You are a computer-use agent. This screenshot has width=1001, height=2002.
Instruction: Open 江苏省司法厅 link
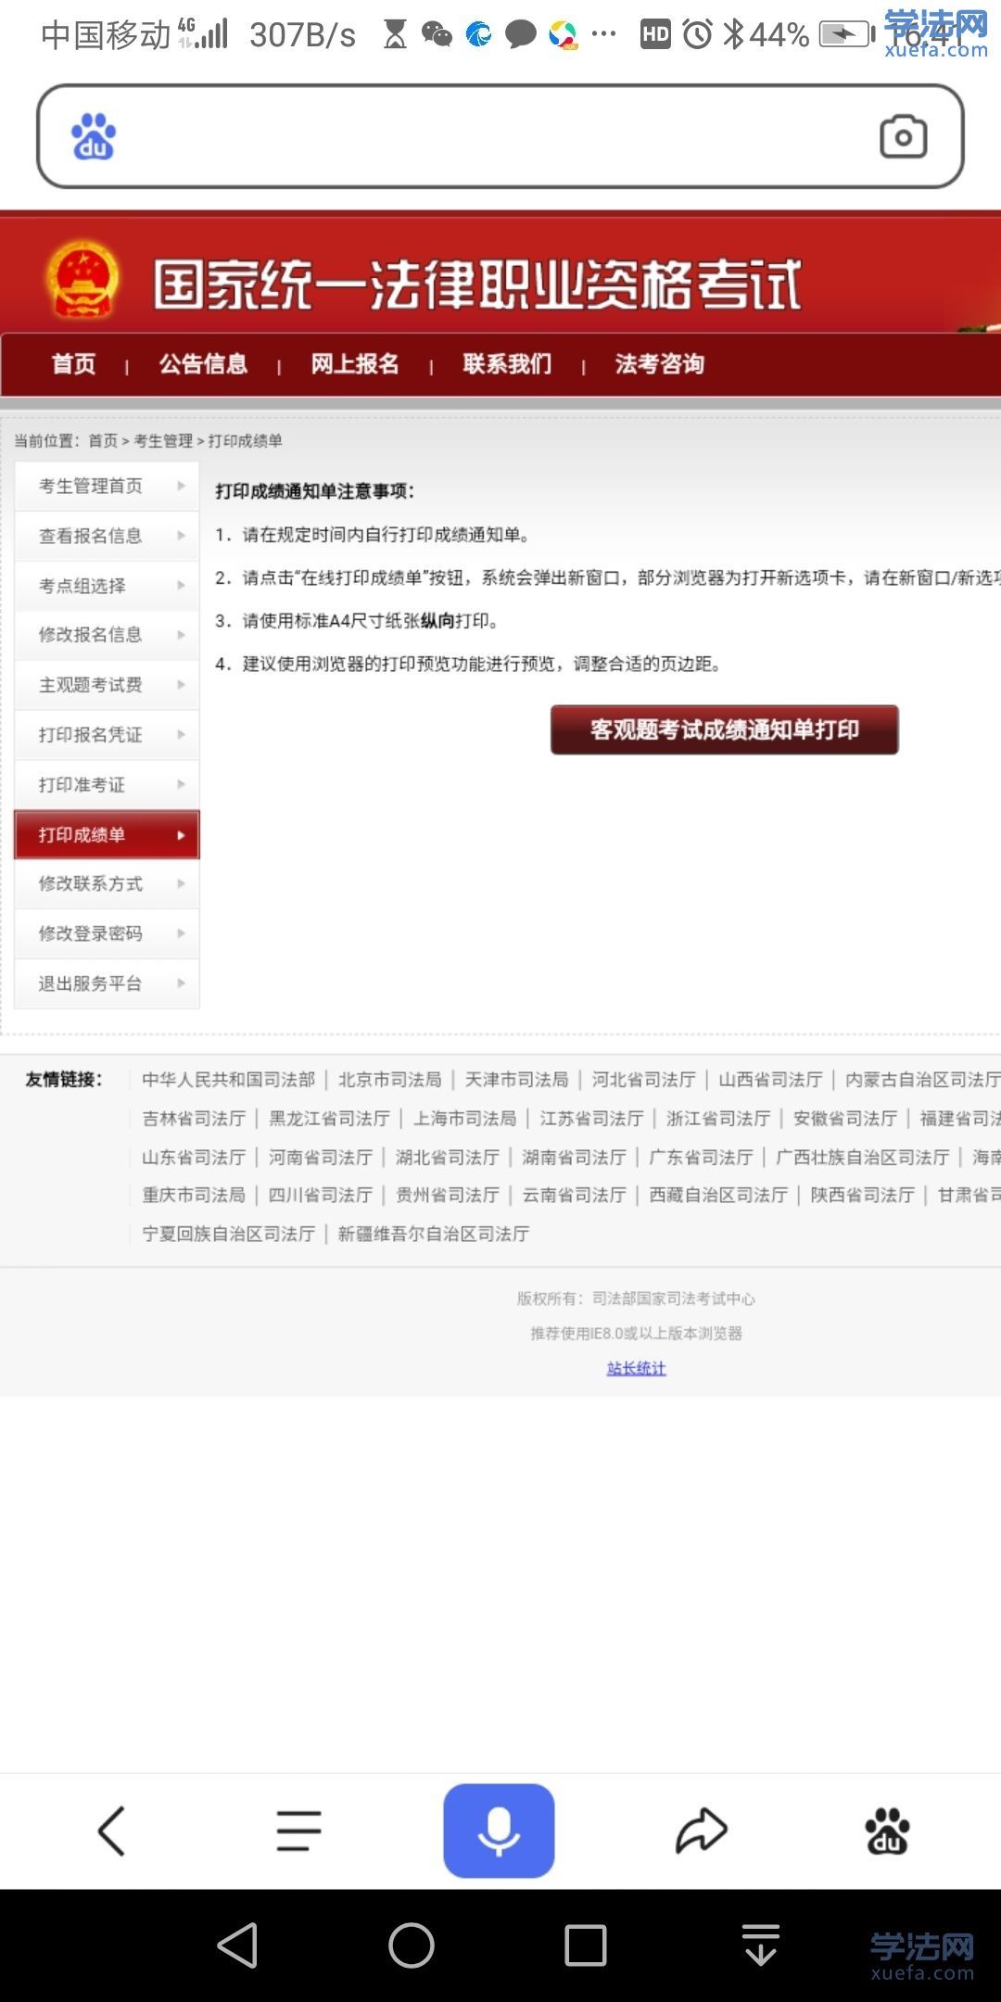[591, 1119]
